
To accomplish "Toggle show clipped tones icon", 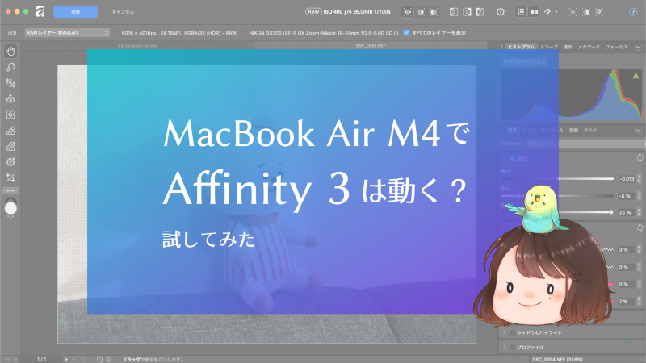I will pyautogui.click(x=599, y=12).
